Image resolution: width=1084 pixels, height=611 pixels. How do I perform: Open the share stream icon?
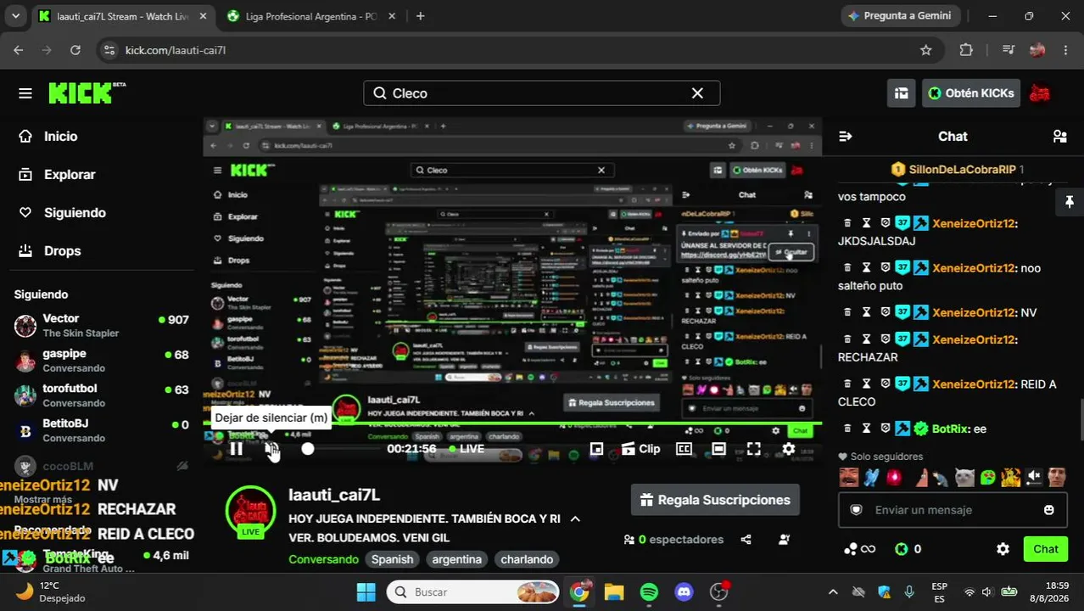point(746,539)
